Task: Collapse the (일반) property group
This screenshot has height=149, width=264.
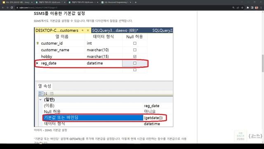Action: coord(40,100)
